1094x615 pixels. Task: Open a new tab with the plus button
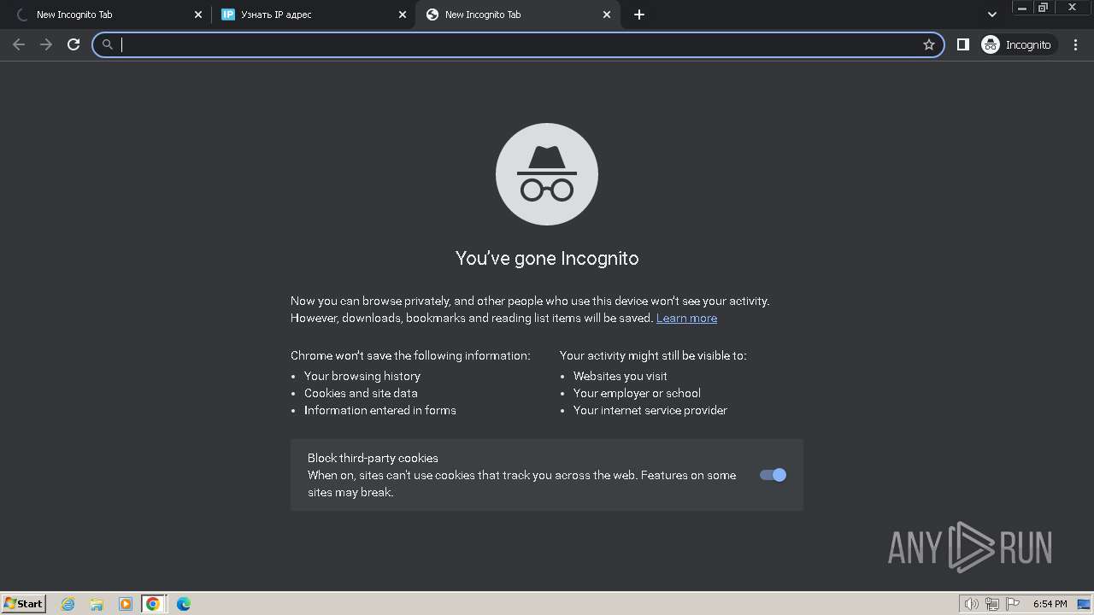click(639, 15)
